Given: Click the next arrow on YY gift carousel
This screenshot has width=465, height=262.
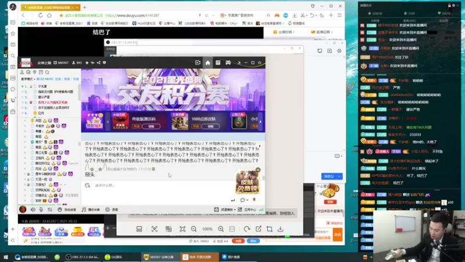Looking at the screenshot, I should coord(260,122).
